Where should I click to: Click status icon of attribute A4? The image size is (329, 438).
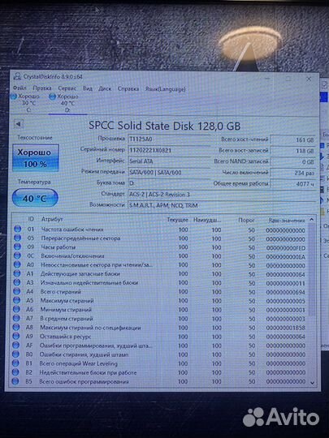[17, 291]
